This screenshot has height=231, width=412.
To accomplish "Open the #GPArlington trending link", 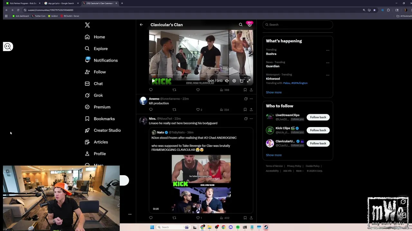I will [x=299, y=83].
